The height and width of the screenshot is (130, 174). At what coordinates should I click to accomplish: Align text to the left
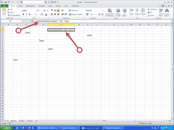click(x=52, y=14)
